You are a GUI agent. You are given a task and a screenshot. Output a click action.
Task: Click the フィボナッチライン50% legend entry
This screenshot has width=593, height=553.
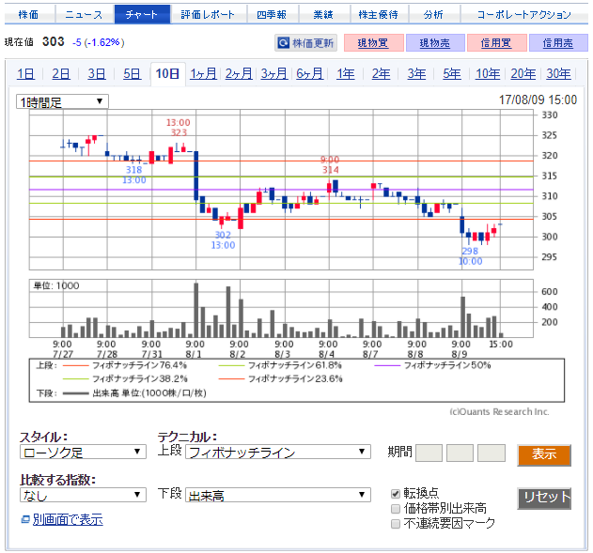click(x=432, y=365)
